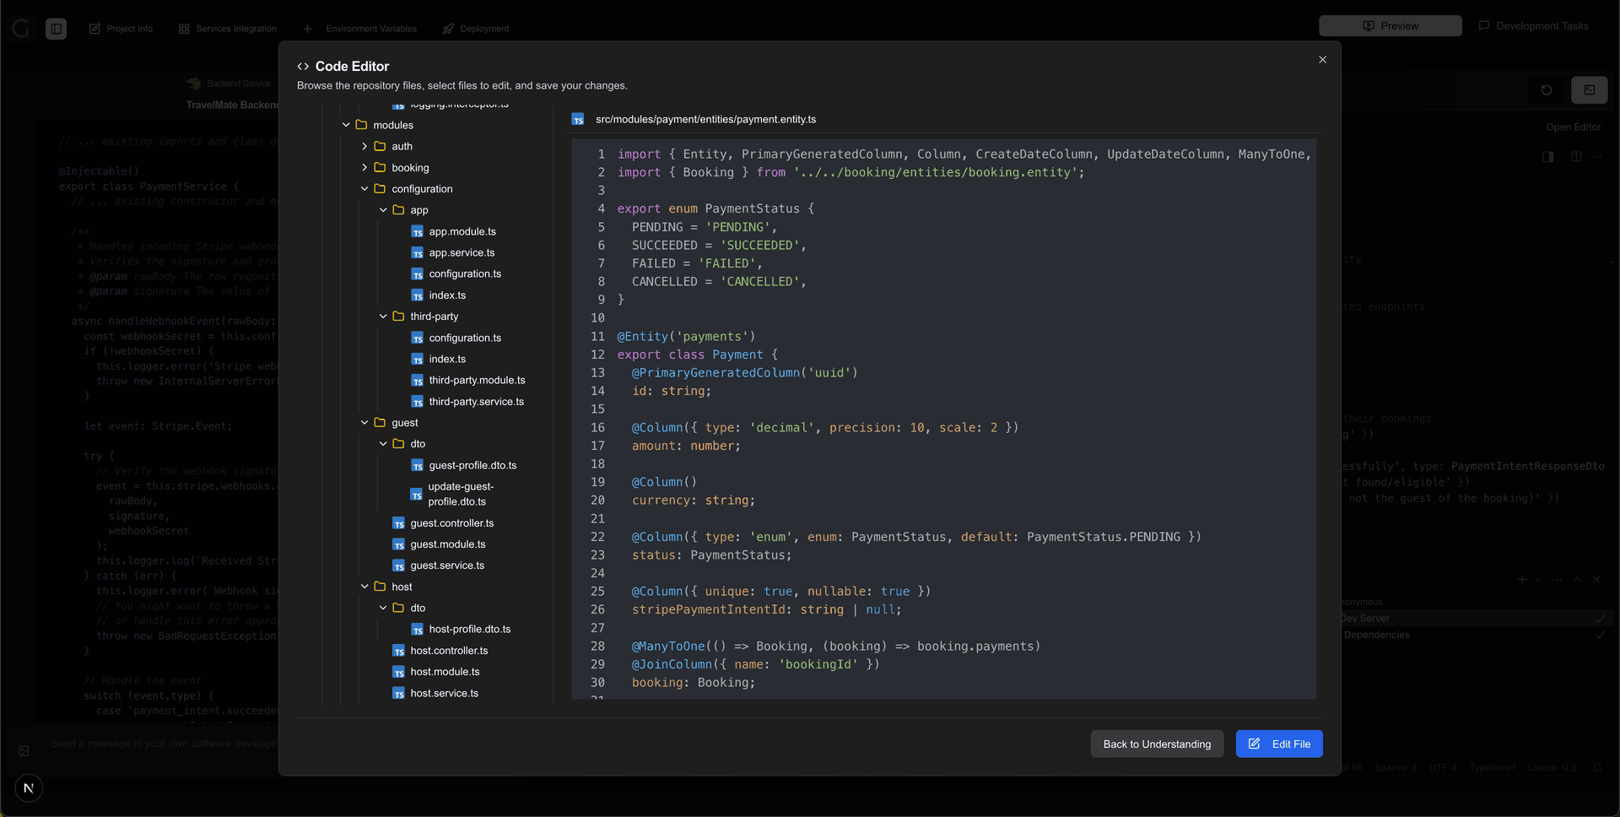Image resolution: width=1620 pixels, height=817 pixels.
Task: Click the Environment Variables plus icon
Action: point(307,28)
